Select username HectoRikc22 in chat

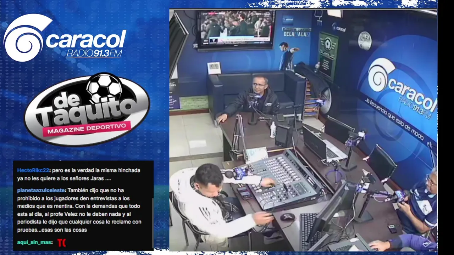click(x=34, y=170)
